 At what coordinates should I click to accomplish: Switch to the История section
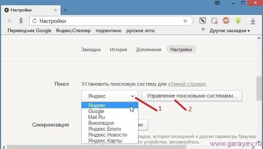[118, 50]
